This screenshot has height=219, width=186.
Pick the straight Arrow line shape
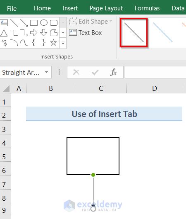pos(24,23)
